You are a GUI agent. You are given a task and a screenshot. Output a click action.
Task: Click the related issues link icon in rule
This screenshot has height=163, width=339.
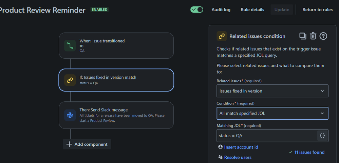click(x=70, y=80)
